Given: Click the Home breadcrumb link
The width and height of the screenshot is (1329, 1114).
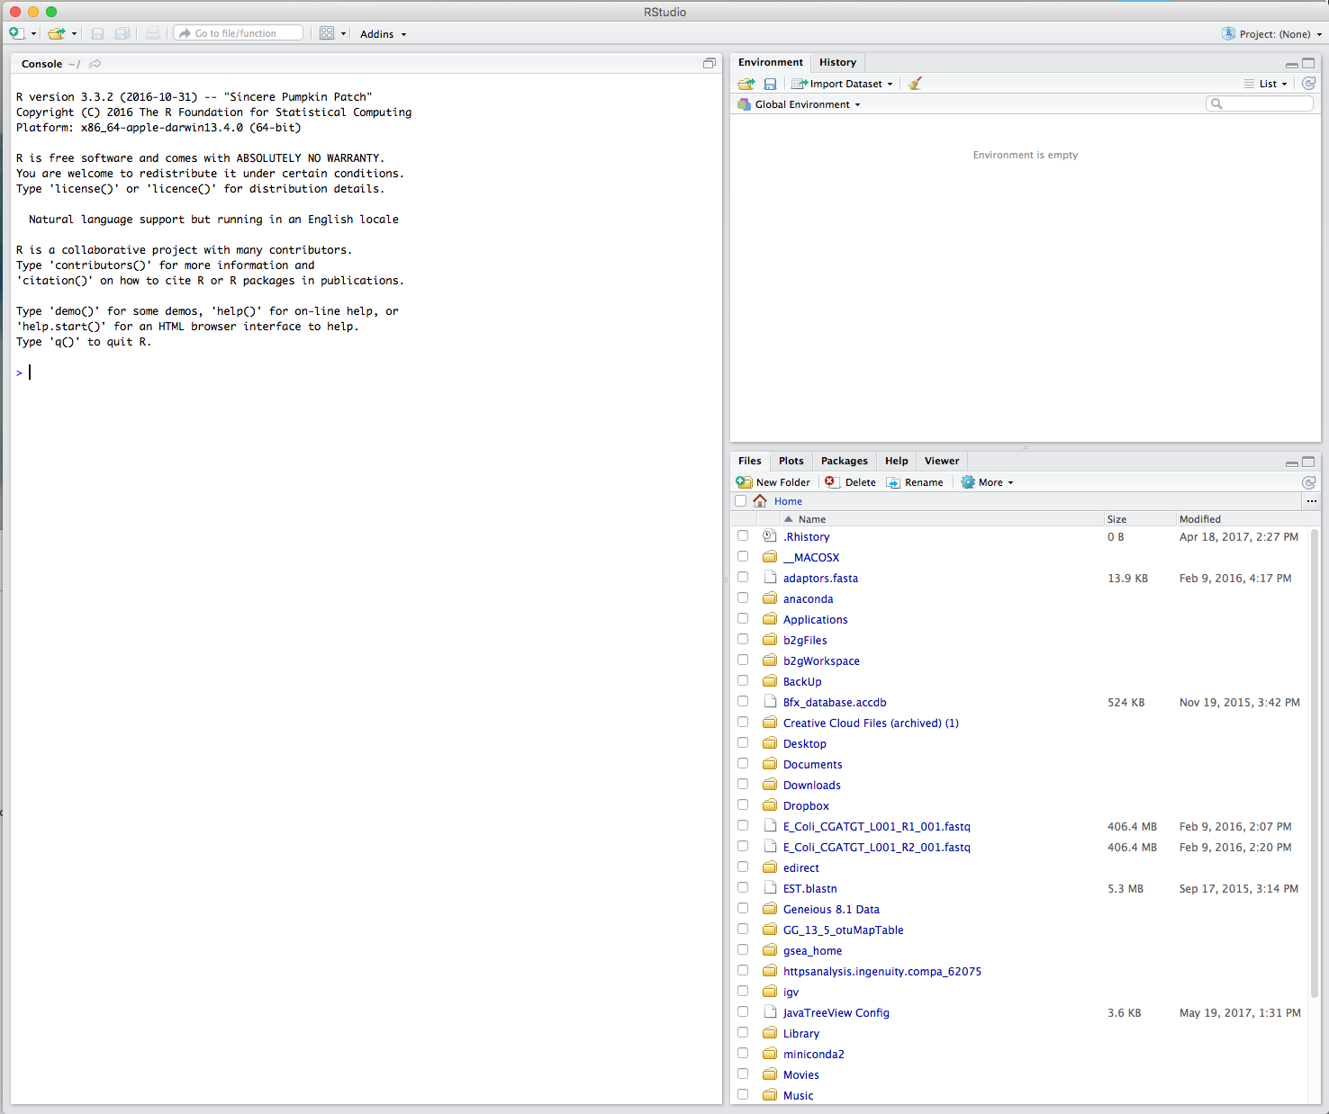Looking at the screenshot, I should tap(788, 501).
